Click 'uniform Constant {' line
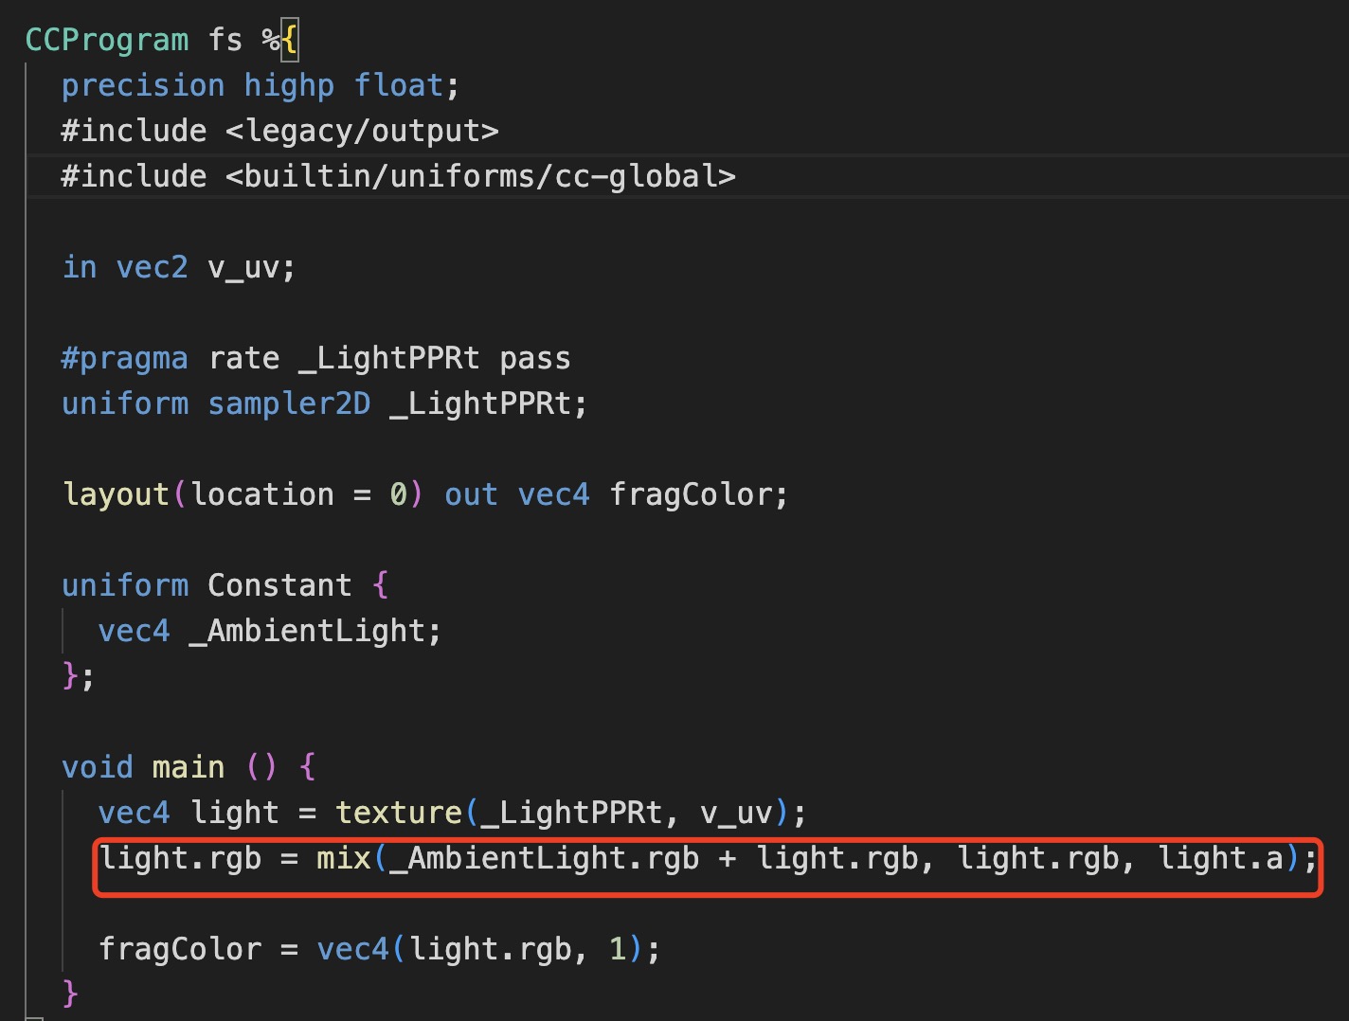Screen dimensions: 1349x1021 click(x=225, y=585)
